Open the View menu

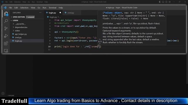(x=33, y=8)
